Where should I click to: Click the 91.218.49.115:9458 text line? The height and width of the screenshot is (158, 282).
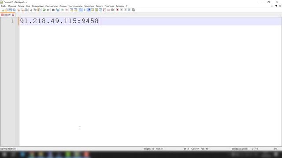(59, 21)
